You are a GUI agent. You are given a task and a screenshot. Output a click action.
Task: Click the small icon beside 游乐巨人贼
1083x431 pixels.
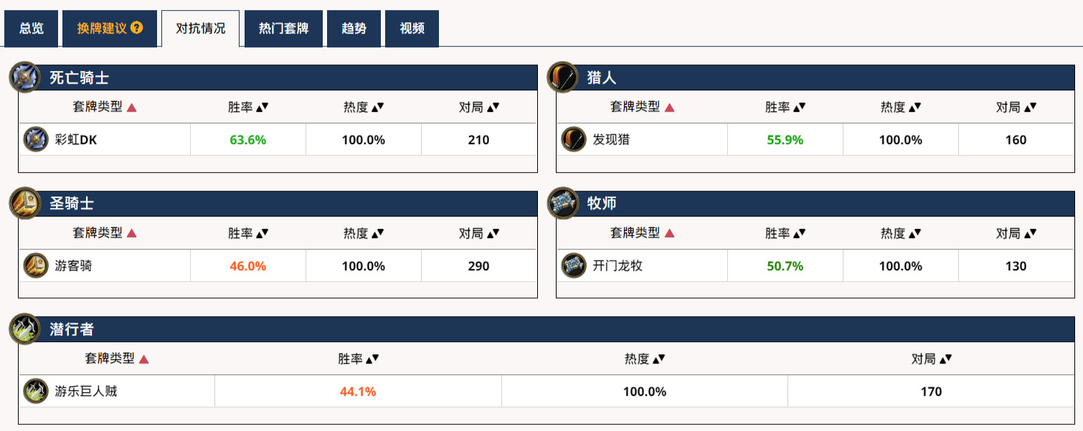[36, 392]
